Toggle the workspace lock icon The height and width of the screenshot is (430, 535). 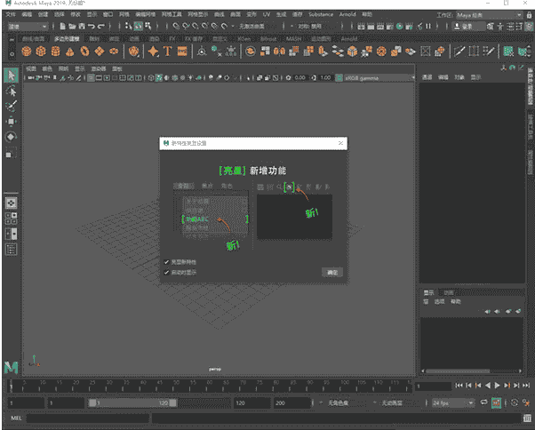click(x=529, y=15)
